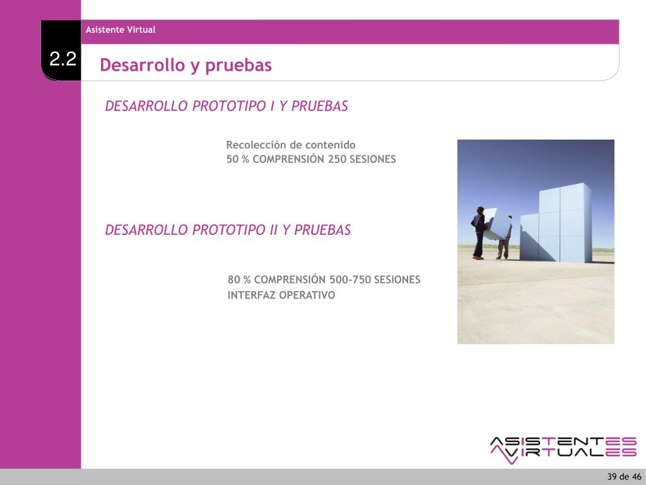Viewport: 646px width, 485px height.
Task: Select '50 % COMPRENSIÓN 250 SESIONES' text
Action: 311,159
